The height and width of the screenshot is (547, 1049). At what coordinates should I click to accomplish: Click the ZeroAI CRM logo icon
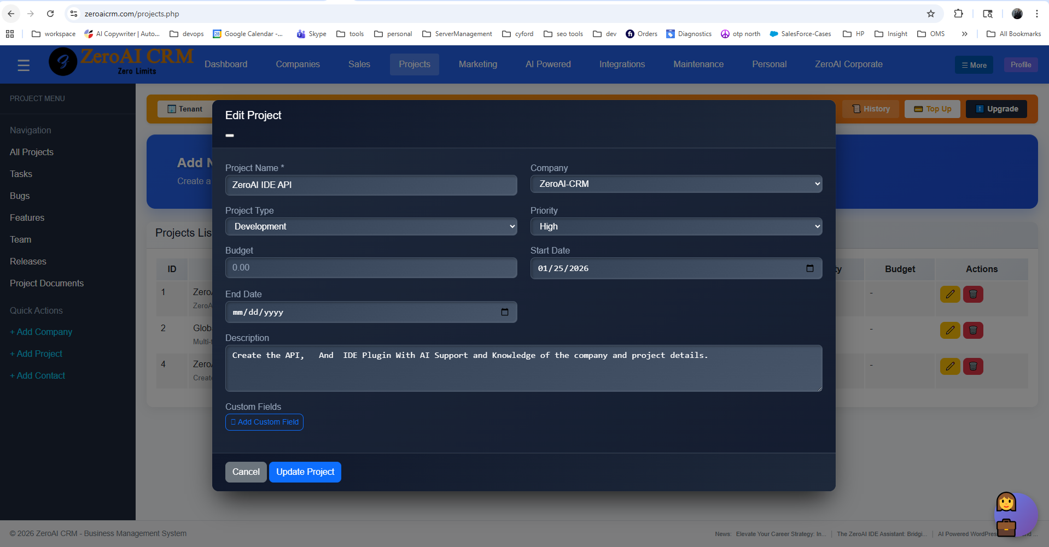(x=63, y=62)
